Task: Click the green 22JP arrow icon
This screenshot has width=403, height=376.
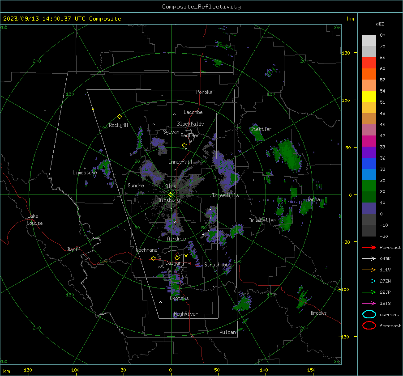Action: click(369, 292)
